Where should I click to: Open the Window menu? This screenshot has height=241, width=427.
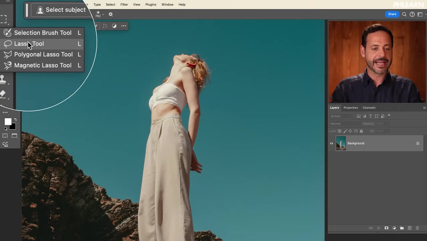coord(168,5)
